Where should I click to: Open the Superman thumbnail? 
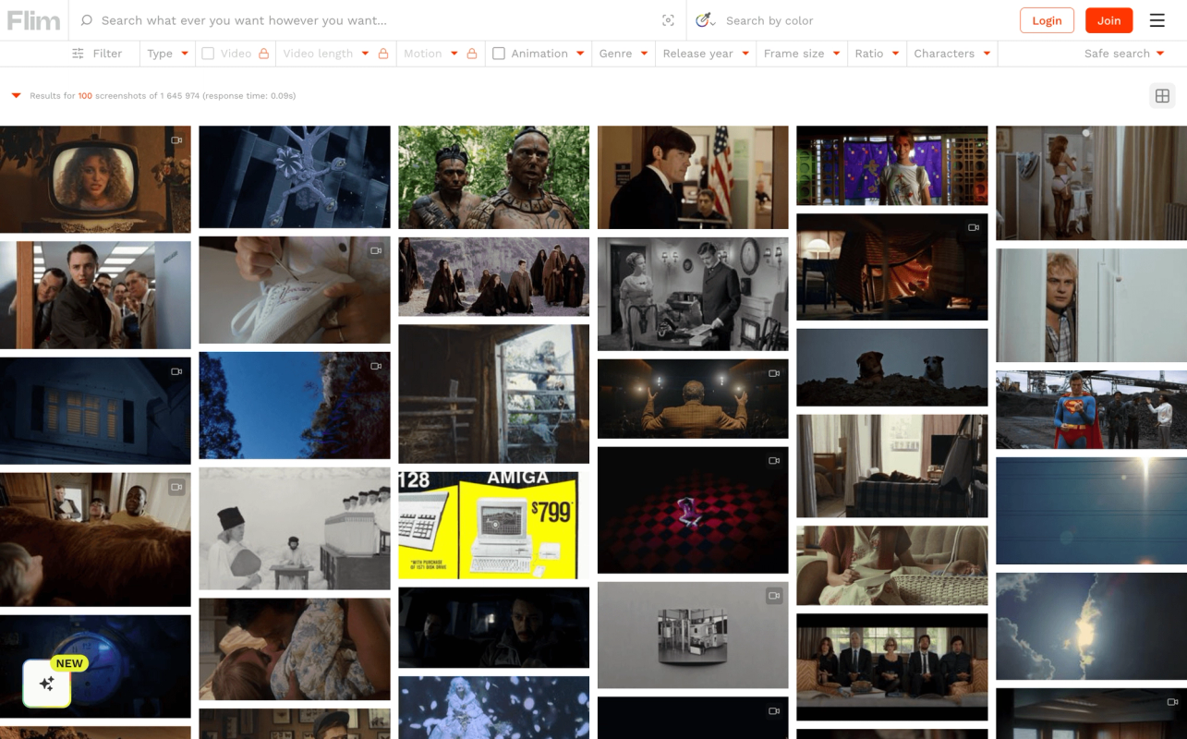click(x=1091, y=410)
